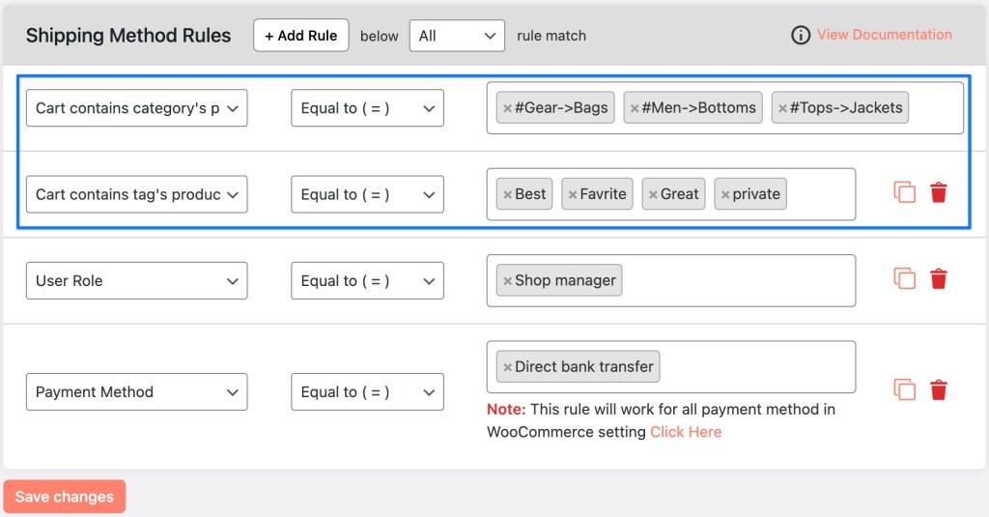Open the rule match All dropdown
989x517 pixels.
pos(457,36)
